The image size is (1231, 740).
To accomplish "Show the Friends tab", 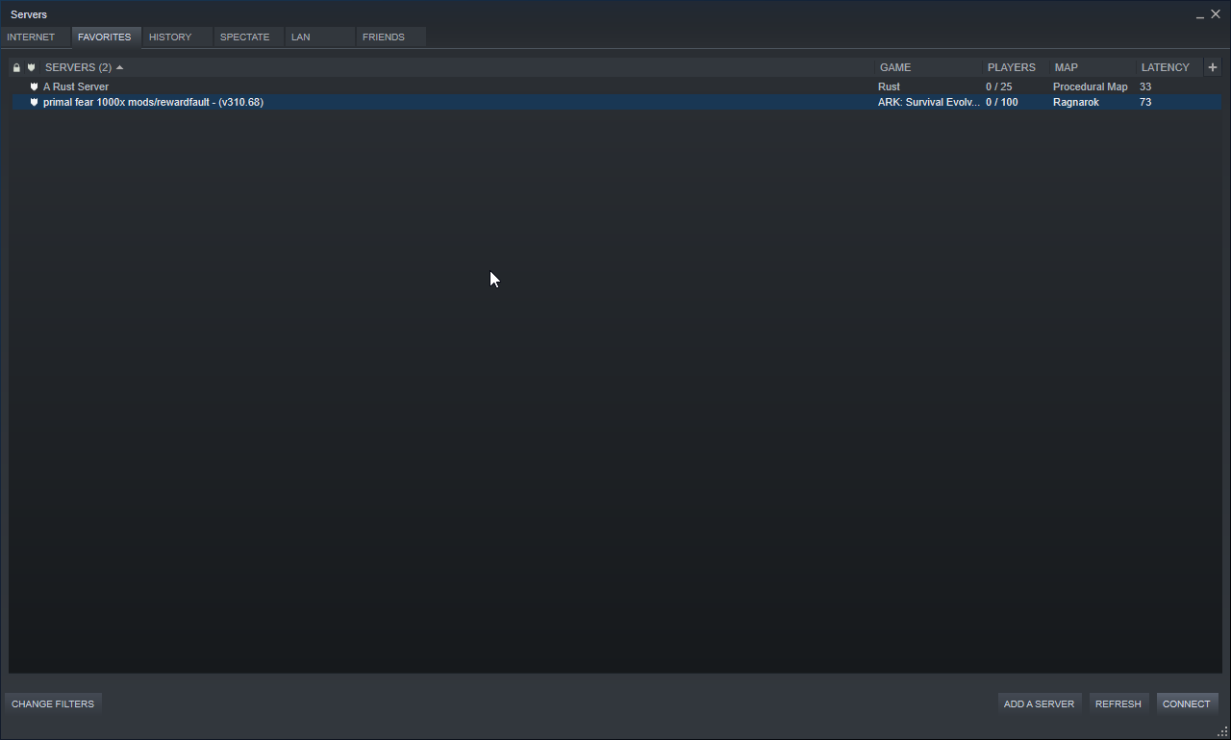I will (x=384, y=37).
